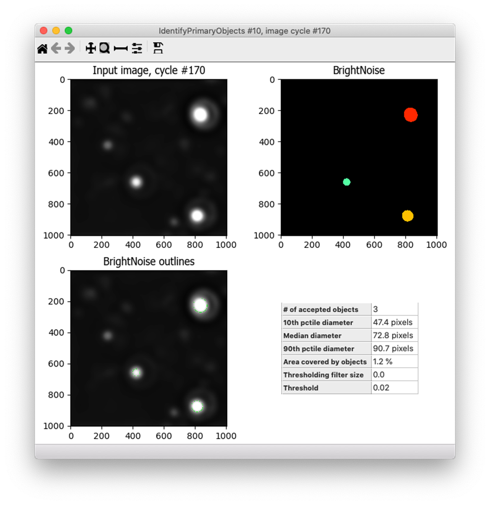The image size is (490, 505).
Task: Go back to previous view arrow
Action: coord(56,49)
